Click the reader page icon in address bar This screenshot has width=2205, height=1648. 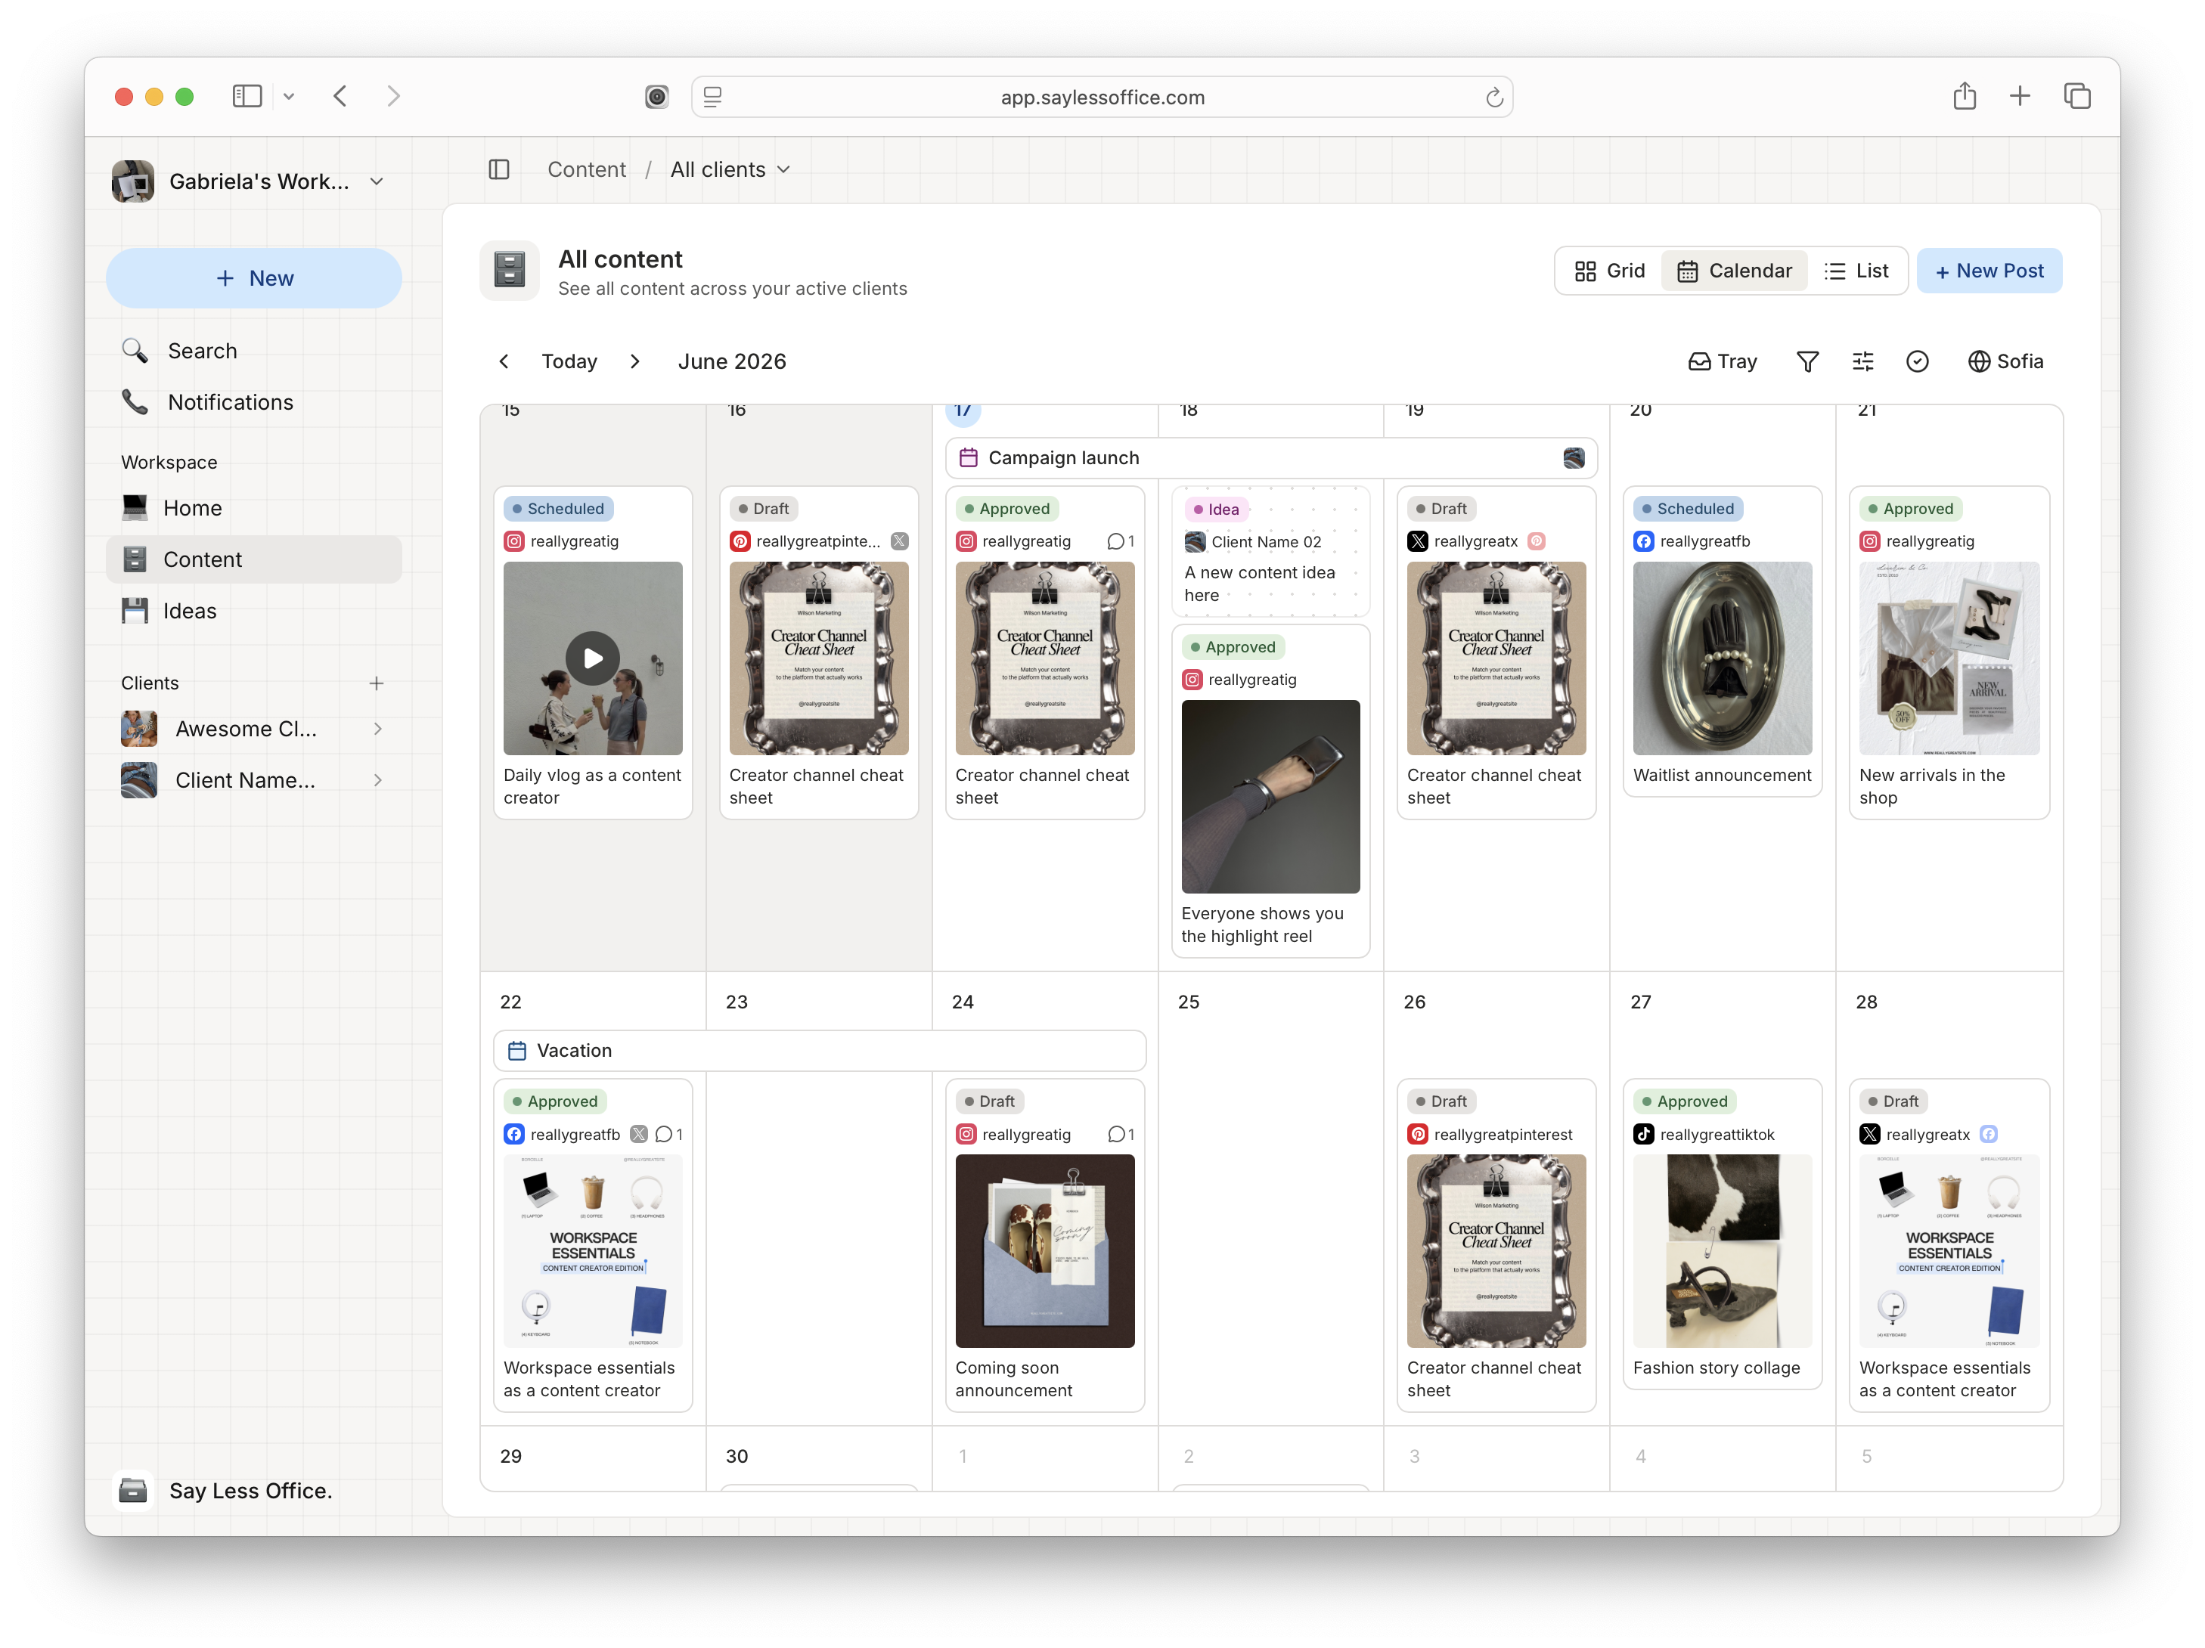[712, 97]
